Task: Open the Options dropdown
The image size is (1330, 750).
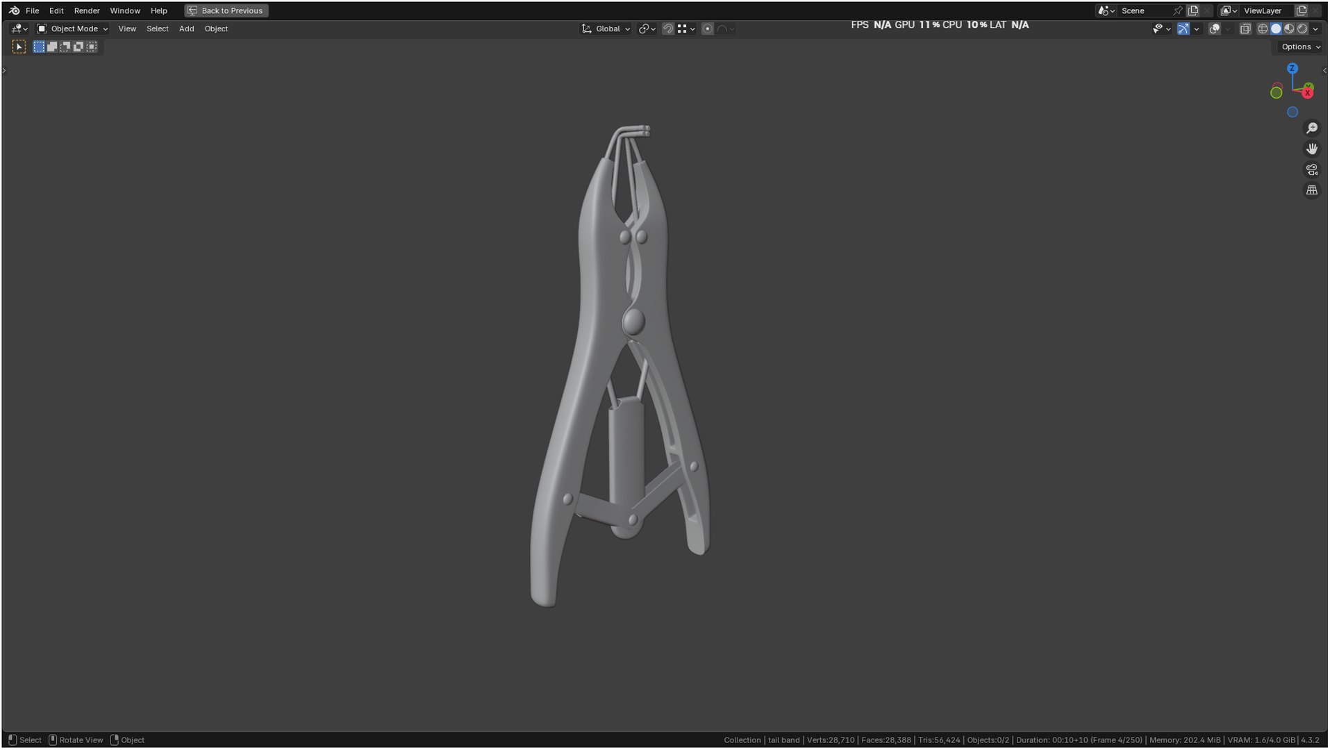Action: click(x=1300, y=47)
